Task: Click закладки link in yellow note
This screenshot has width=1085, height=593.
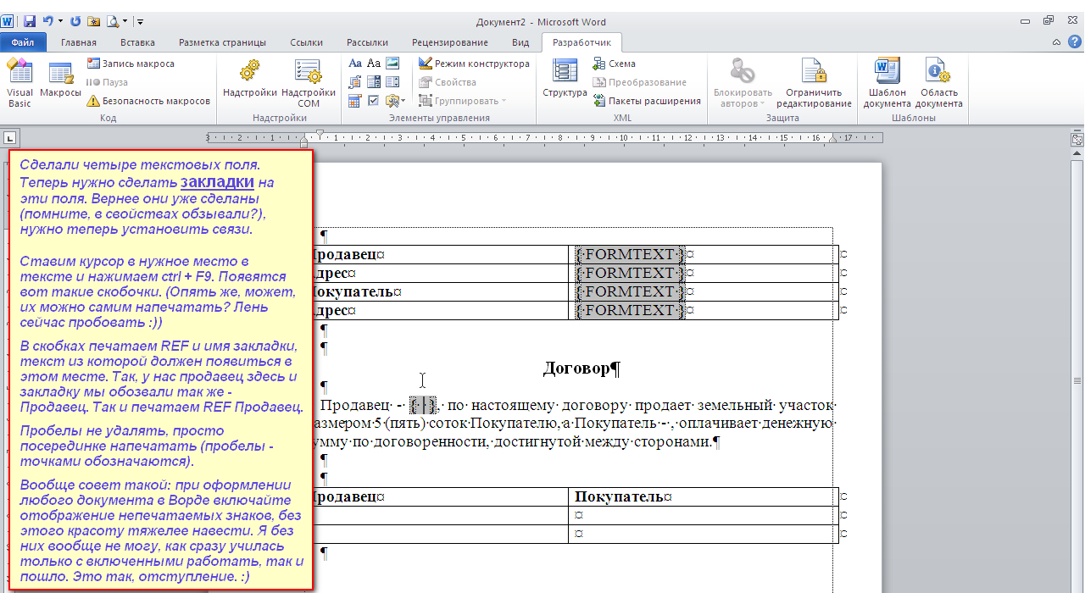Action: (x=217, y=181)
